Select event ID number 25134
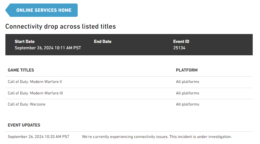Screen dimensions: 260x144 tap(179, 48)
